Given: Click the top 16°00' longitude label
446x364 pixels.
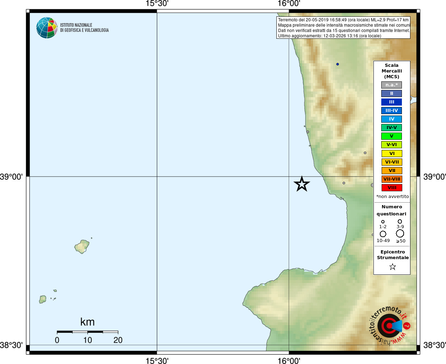Looking at the screenshot, I should 289,4.
